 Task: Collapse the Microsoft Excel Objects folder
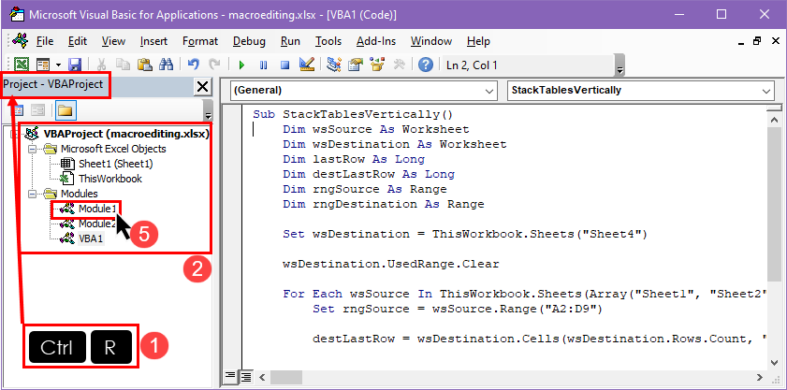point(33,149)
